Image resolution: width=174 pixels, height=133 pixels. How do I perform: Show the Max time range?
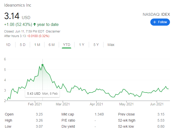[111, 45]
